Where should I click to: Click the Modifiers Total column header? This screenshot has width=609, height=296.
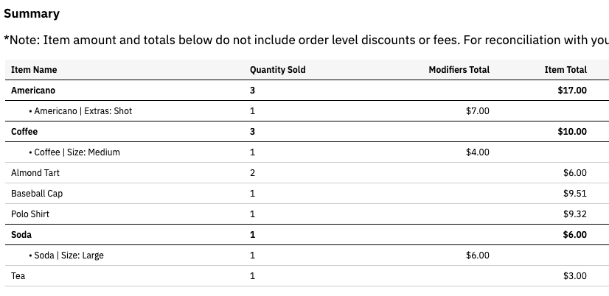coord(459,70)
